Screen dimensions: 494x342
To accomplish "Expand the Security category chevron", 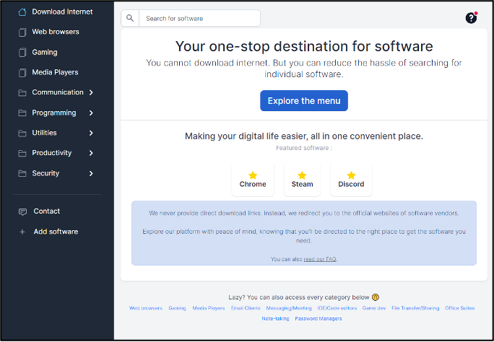I will 91,173.
